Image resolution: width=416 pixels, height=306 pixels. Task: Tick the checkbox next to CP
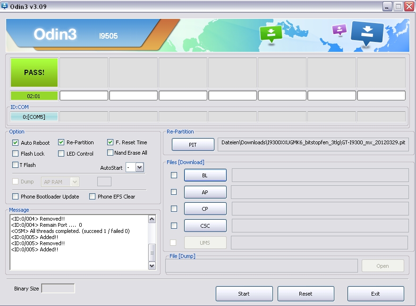(x=174, y=208)
